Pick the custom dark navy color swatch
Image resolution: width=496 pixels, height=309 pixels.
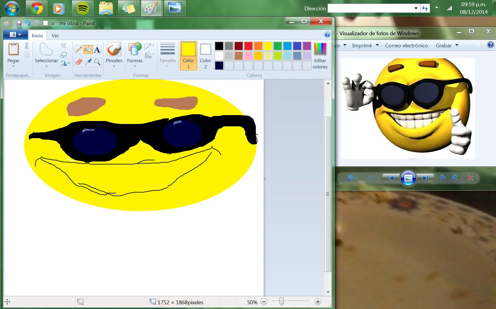click(219, 65)
